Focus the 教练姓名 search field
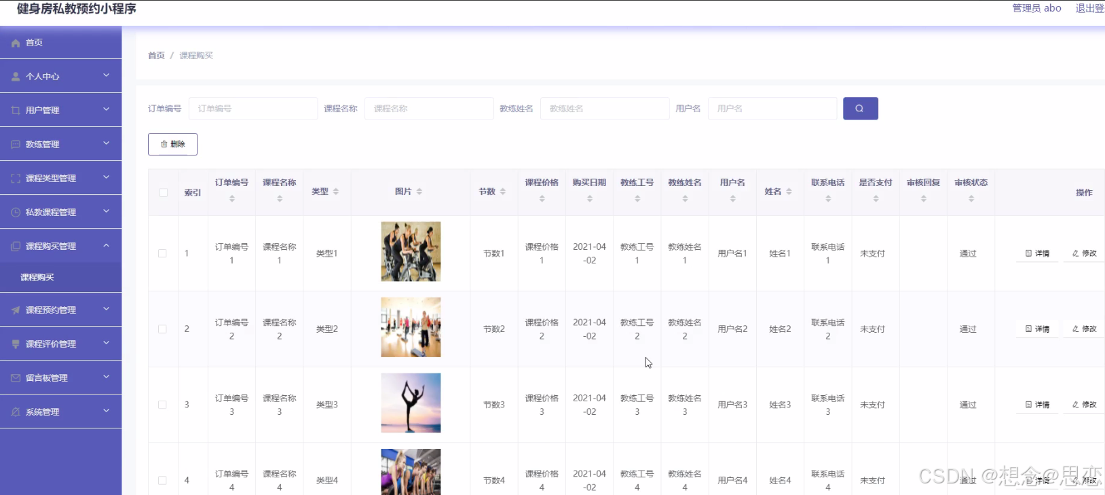 coord(605,109)
